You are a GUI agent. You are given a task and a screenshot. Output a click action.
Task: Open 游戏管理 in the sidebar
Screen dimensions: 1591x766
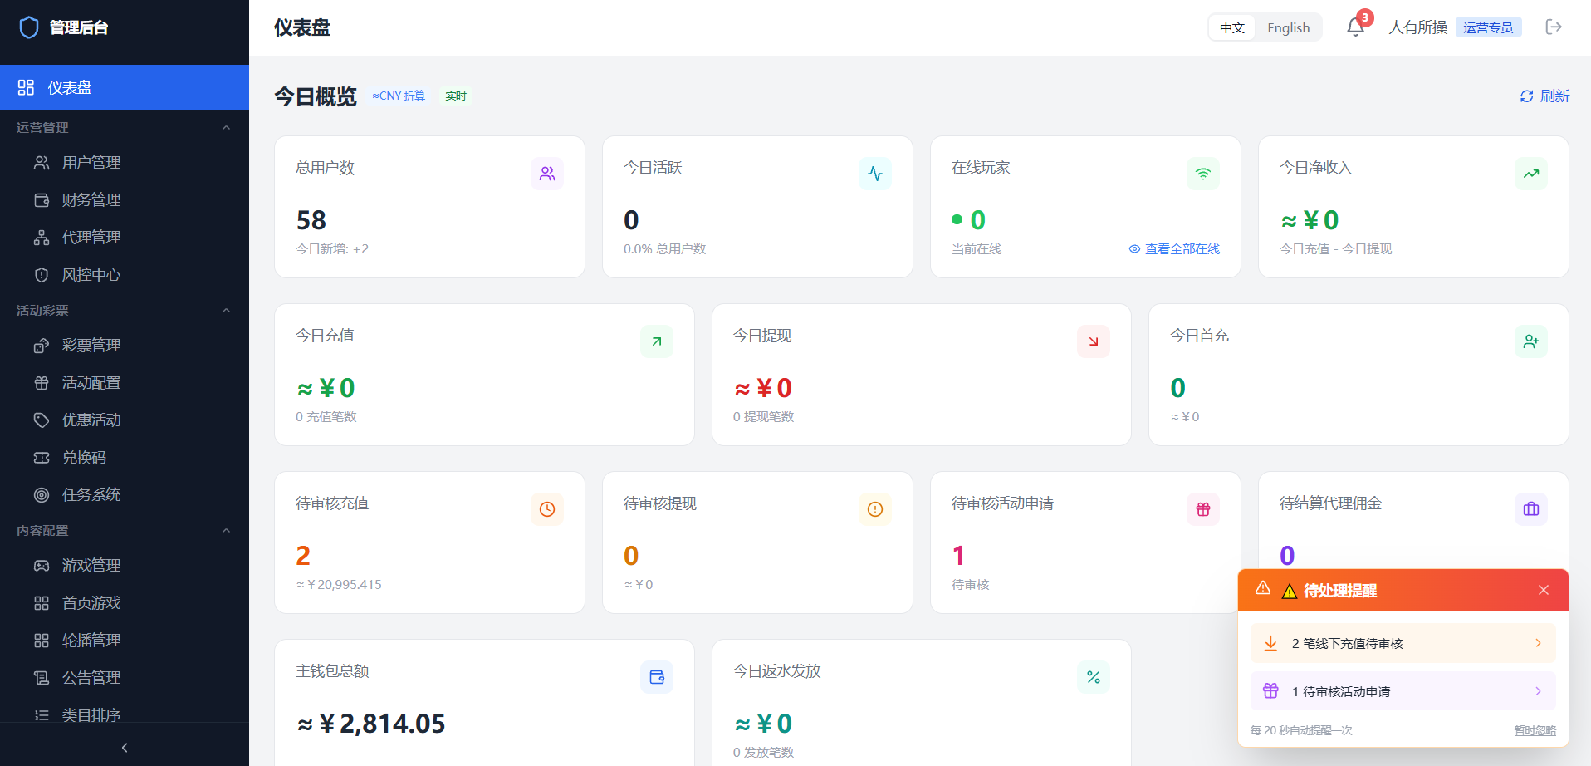125,566
